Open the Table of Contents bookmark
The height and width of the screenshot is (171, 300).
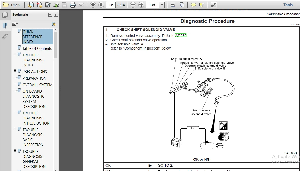(37, 48)
